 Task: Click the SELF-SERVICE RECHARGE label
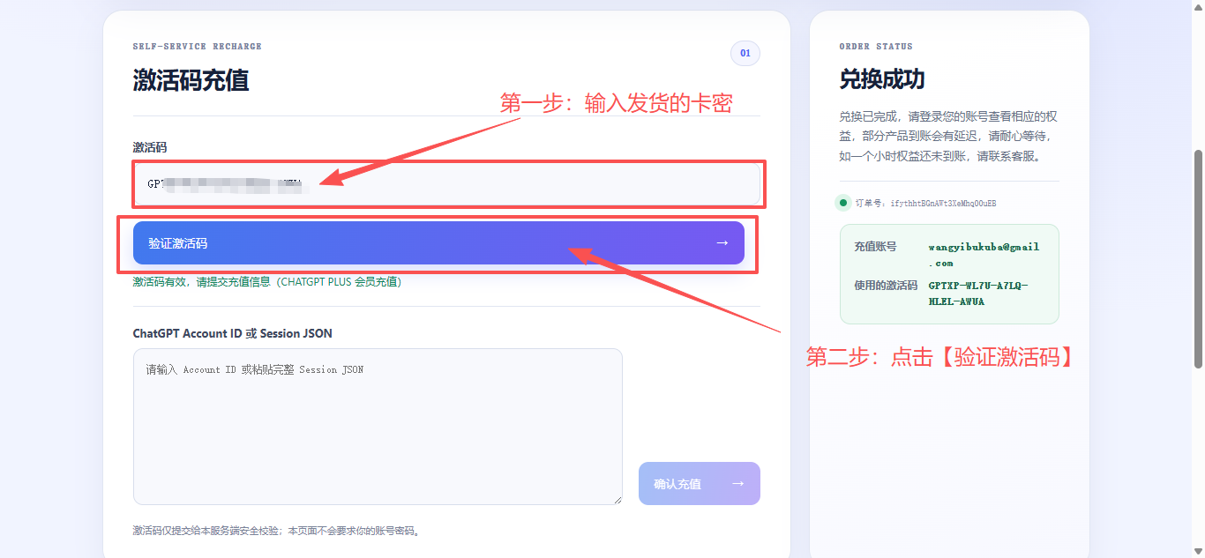pyautogui.click(x=198, y=46)
